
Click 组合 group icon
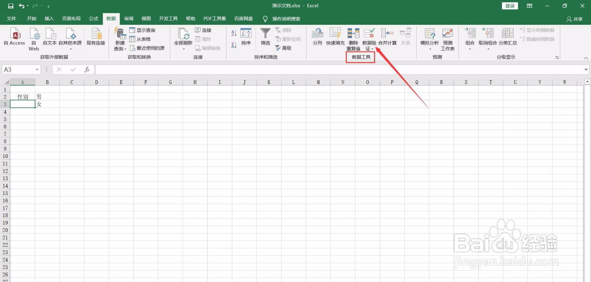[x=470, y=33]
